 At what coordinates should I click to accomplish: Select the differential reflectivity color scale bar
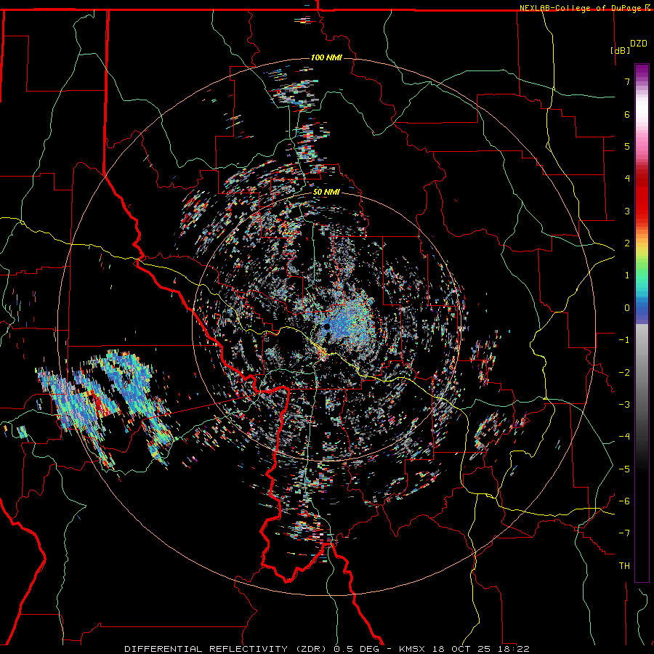point(642,323)
